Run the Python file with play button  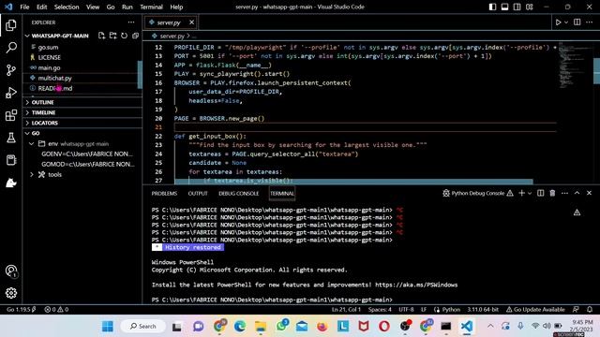point(559,22)
